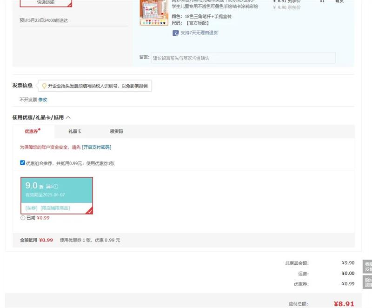Click the 返回顶部 floating side button
Image resolution: width=372 pixels, height=308 pixels.
(x=367, y=282)
